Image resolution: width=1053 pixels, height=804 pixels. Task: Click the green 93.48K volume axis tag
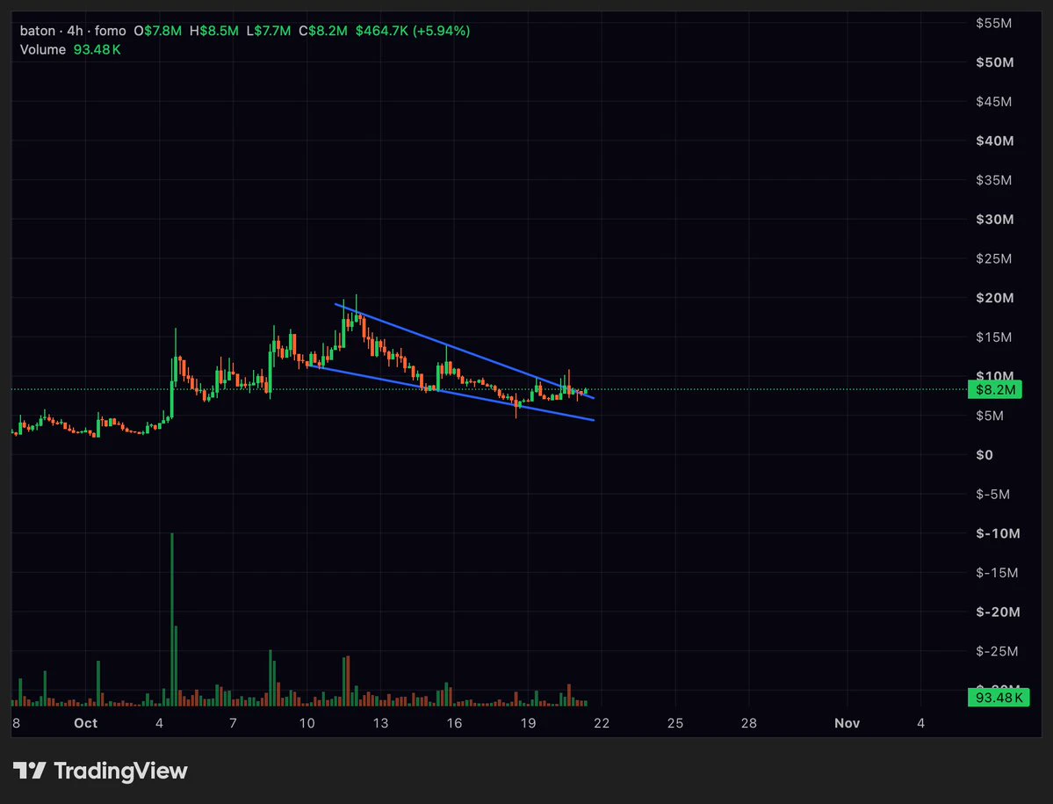[999, 697]
